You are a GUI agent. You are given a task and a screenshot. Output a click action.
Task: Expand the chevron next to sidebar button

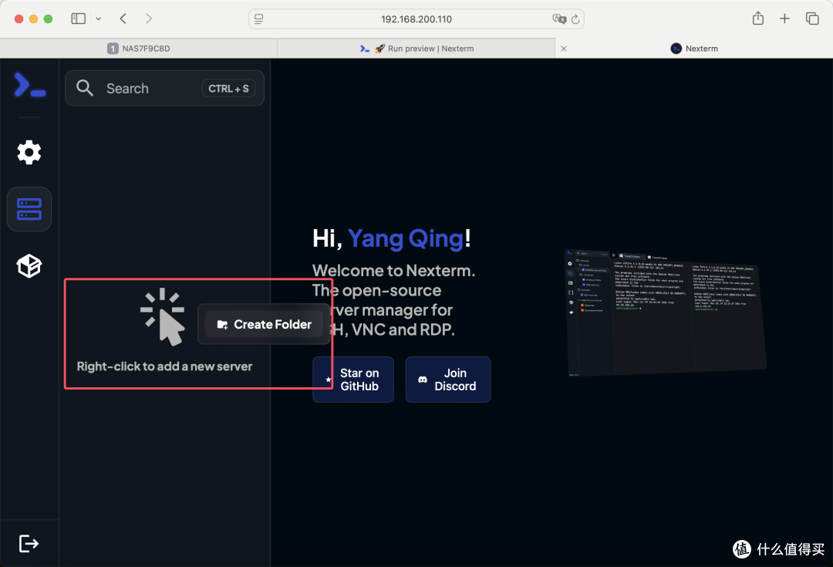pyautogui.click(x=98, y=18)
